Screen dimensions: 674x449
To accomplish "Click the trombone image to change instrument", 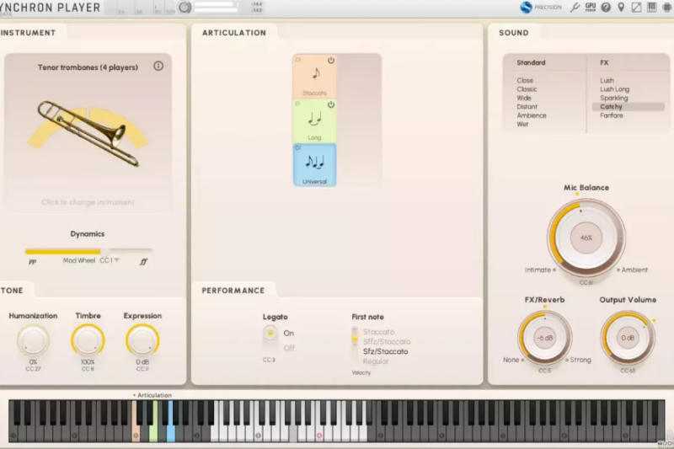I will (88, 133).
